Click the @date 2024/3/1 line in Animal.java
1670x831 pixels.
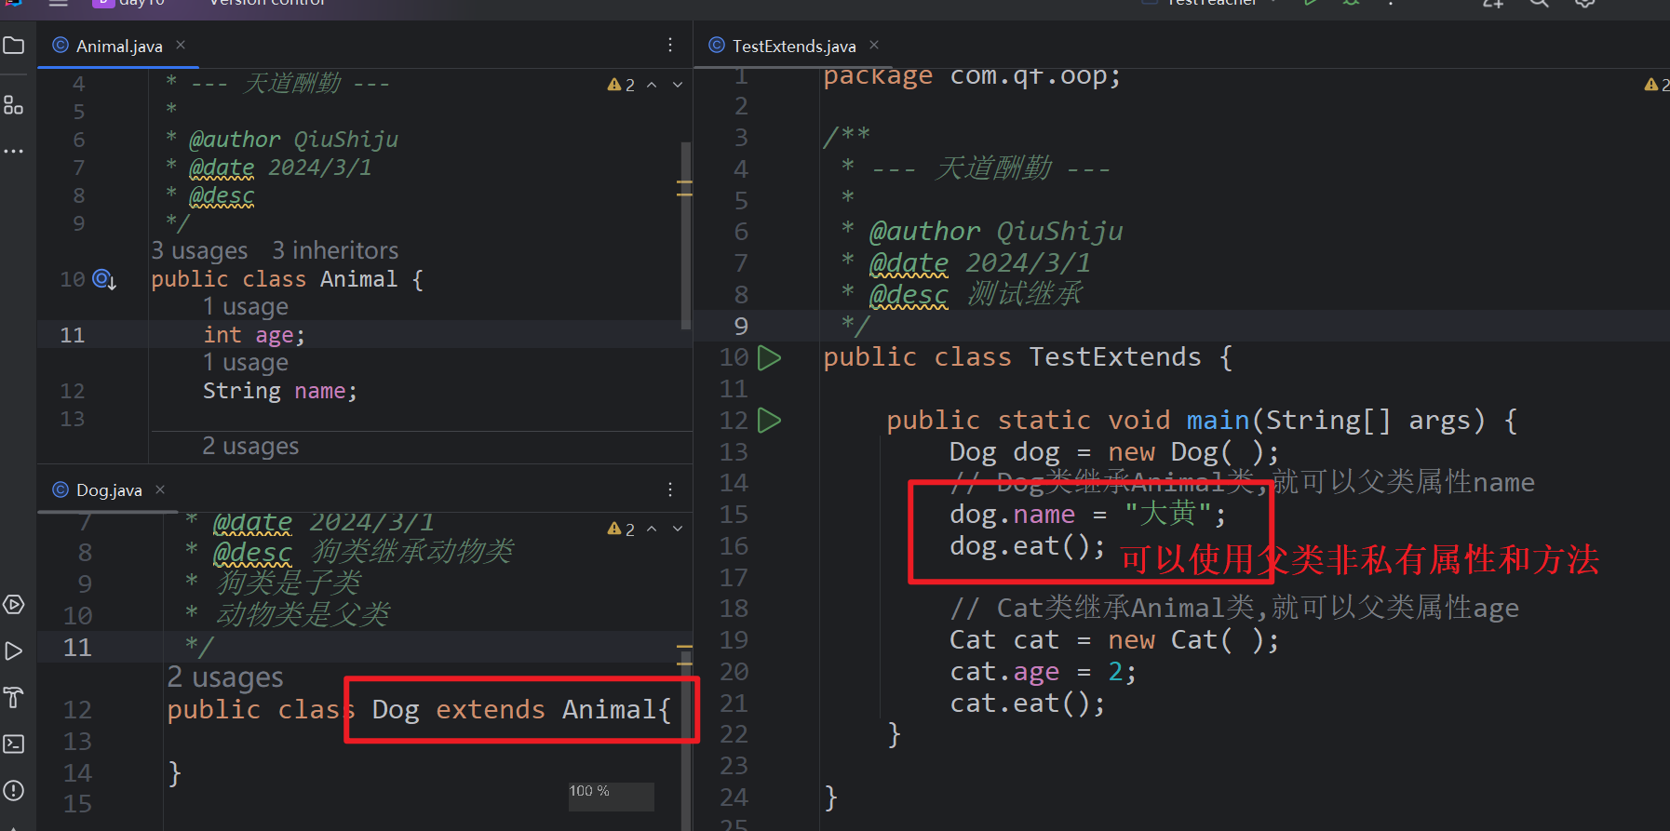click(280, 168)
